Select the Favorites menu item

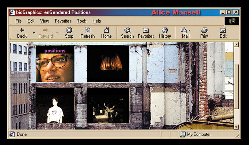click(x=63, y=21)
